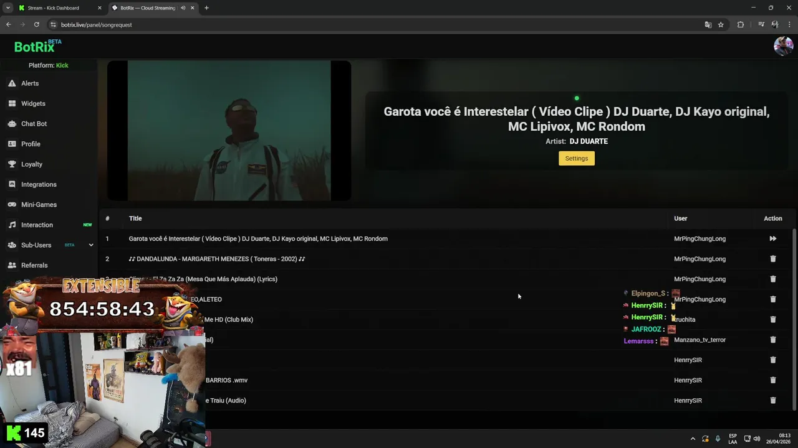Show hidden system tray icons
The image size is (798, 448).
pyautogui.click(x=693, y=439)
